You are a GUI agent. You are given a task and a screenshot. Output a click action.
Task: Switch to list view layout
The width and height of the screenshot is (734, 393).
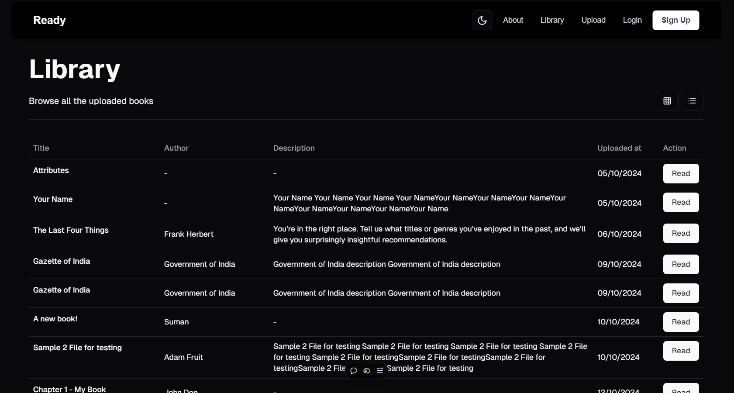click(x=692, y=101)
